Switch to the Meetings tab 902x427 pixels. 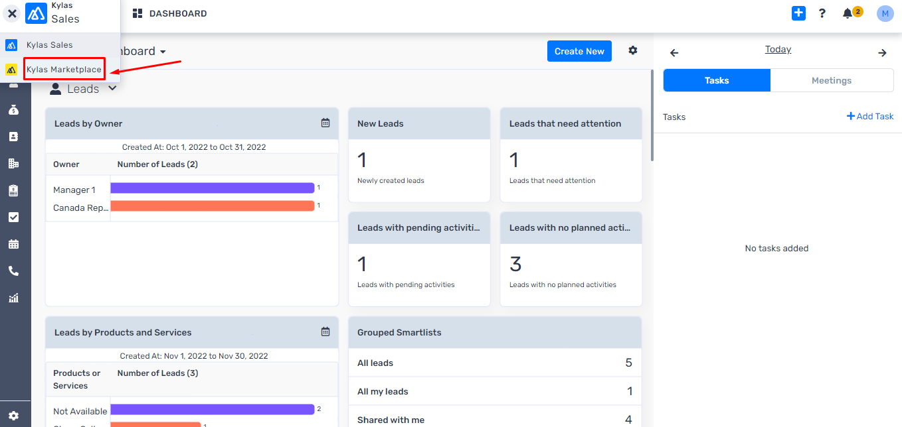[x=832, y=80]
